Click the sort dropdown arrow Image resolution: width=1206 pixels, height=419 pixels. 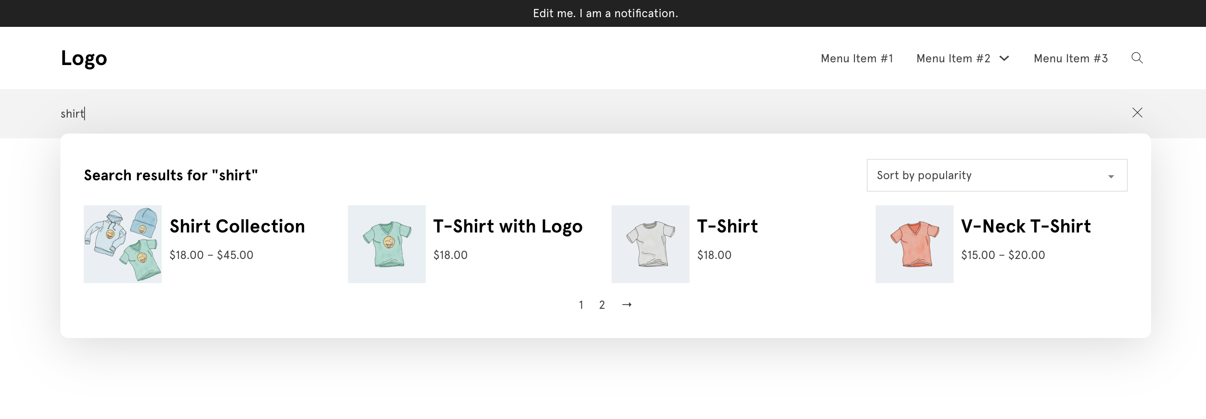(x=1111, y=176)
